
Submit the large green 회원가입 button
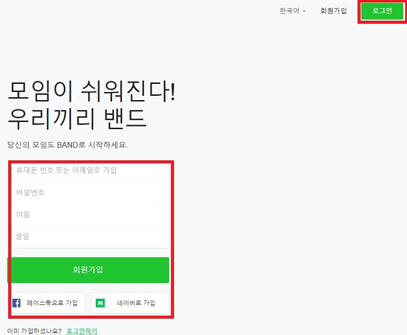(x=88, y=270)
